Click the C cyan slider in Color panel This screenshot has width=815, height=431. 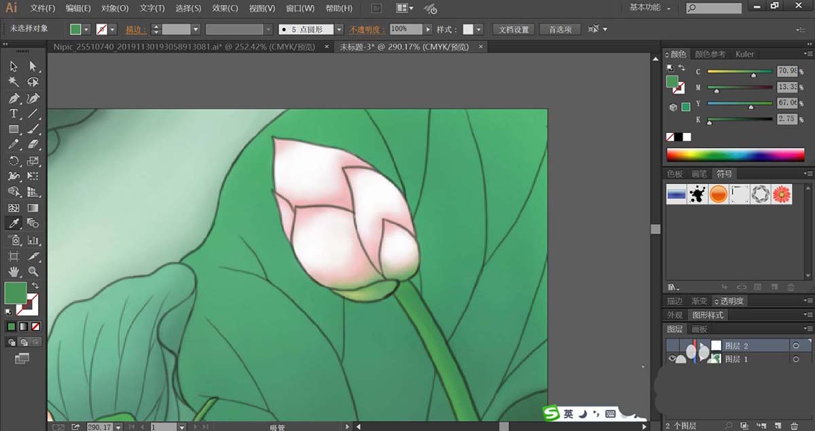(740, 71)
